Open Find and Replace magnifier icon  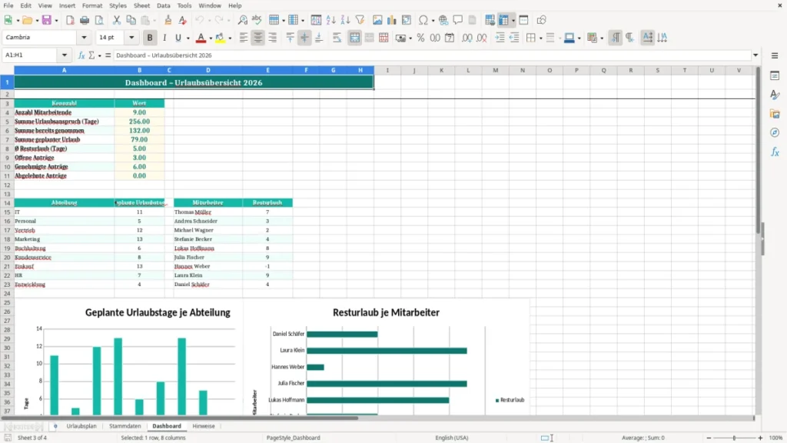(x=242, y=20)
